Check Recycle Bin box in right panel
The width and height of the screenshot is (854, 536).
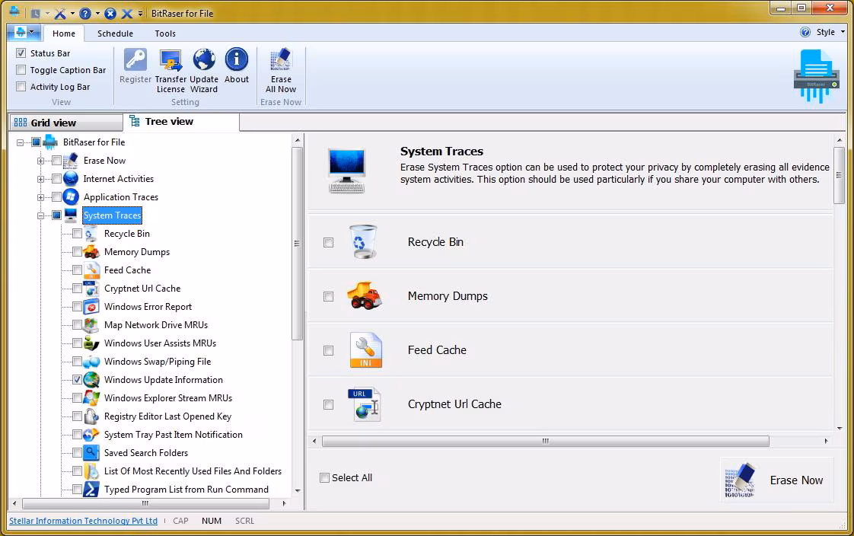328,242
